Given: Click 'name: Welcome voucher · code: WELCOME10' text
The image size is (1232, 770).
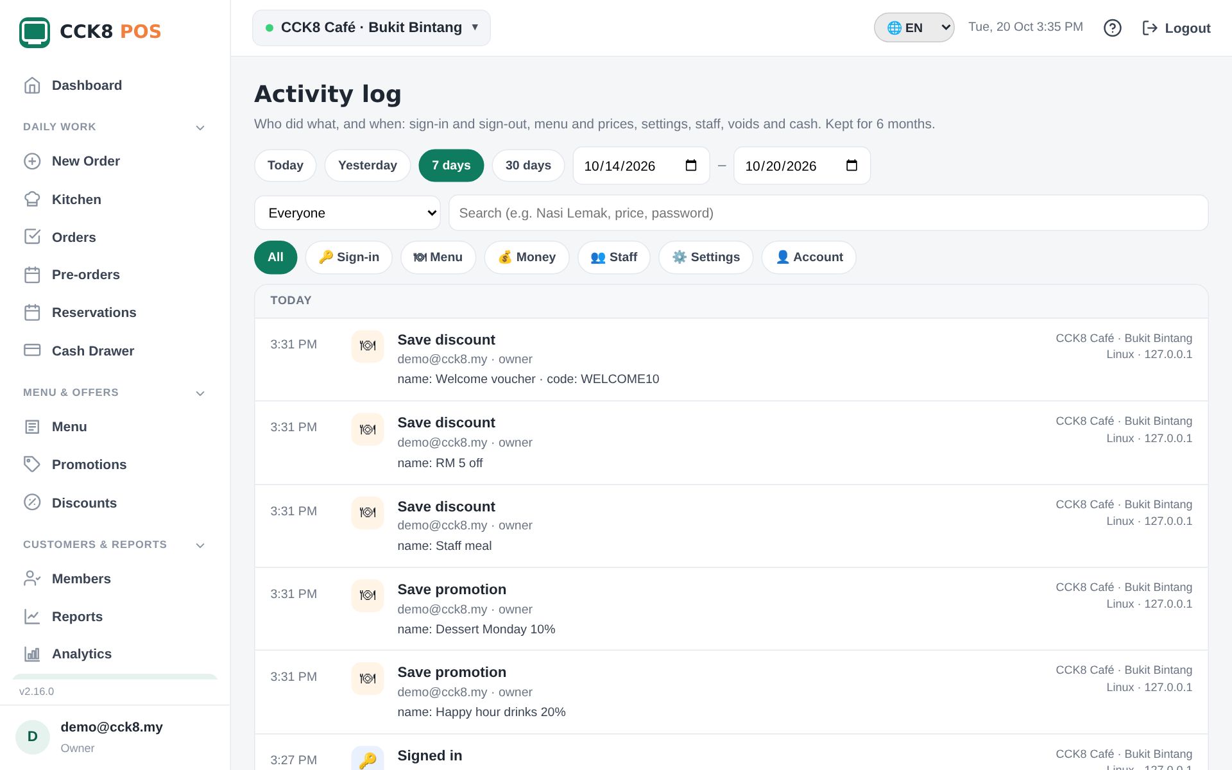Looking at the screenshot, I should point(528,379).
